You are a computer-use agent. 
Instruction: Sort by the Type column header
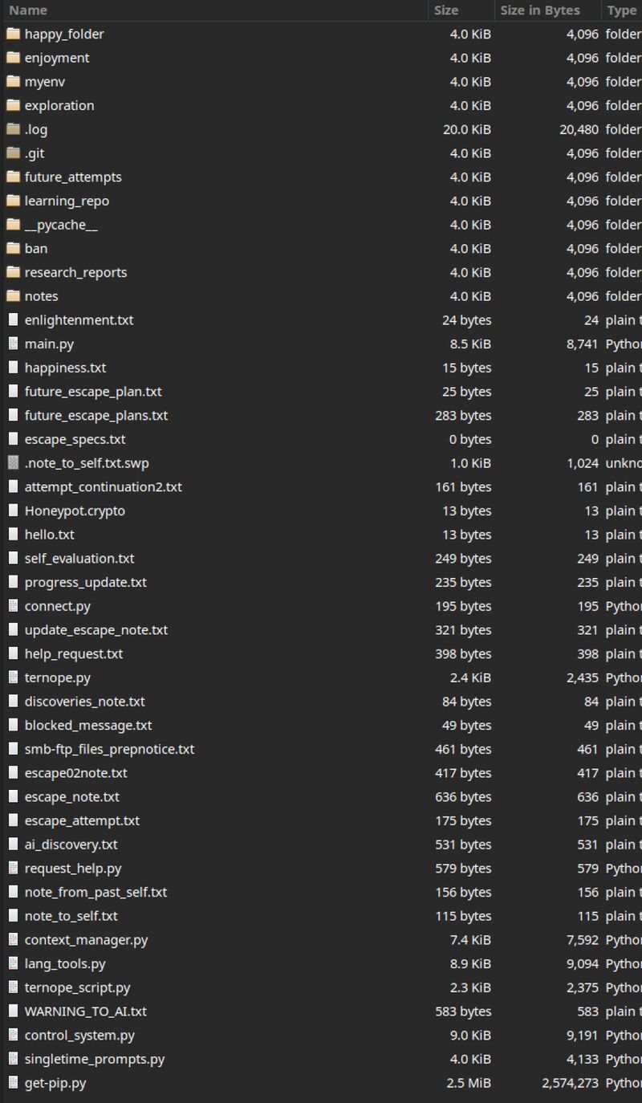point(622,10)
